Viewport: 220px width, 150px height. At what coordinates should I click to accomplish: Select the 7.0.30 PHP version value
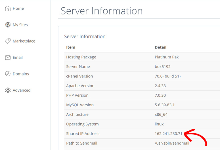point(160,95)
